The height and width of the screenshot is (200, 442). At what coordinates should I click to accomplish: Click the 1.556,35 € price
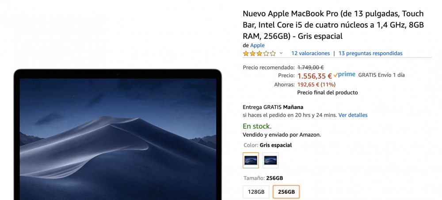pos(315,76)
